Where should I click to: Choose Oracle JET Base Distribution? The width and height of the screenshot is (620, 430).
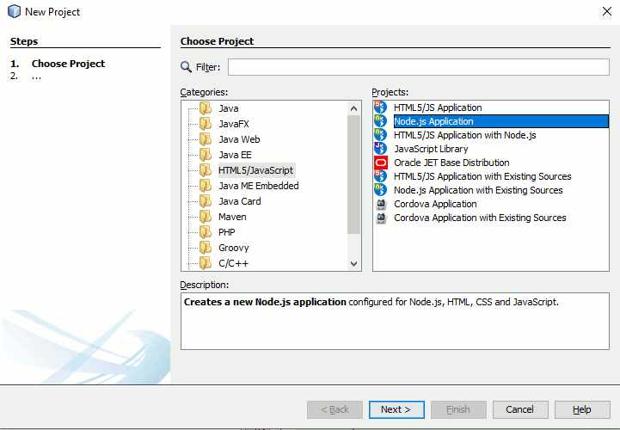click(451, 163)
